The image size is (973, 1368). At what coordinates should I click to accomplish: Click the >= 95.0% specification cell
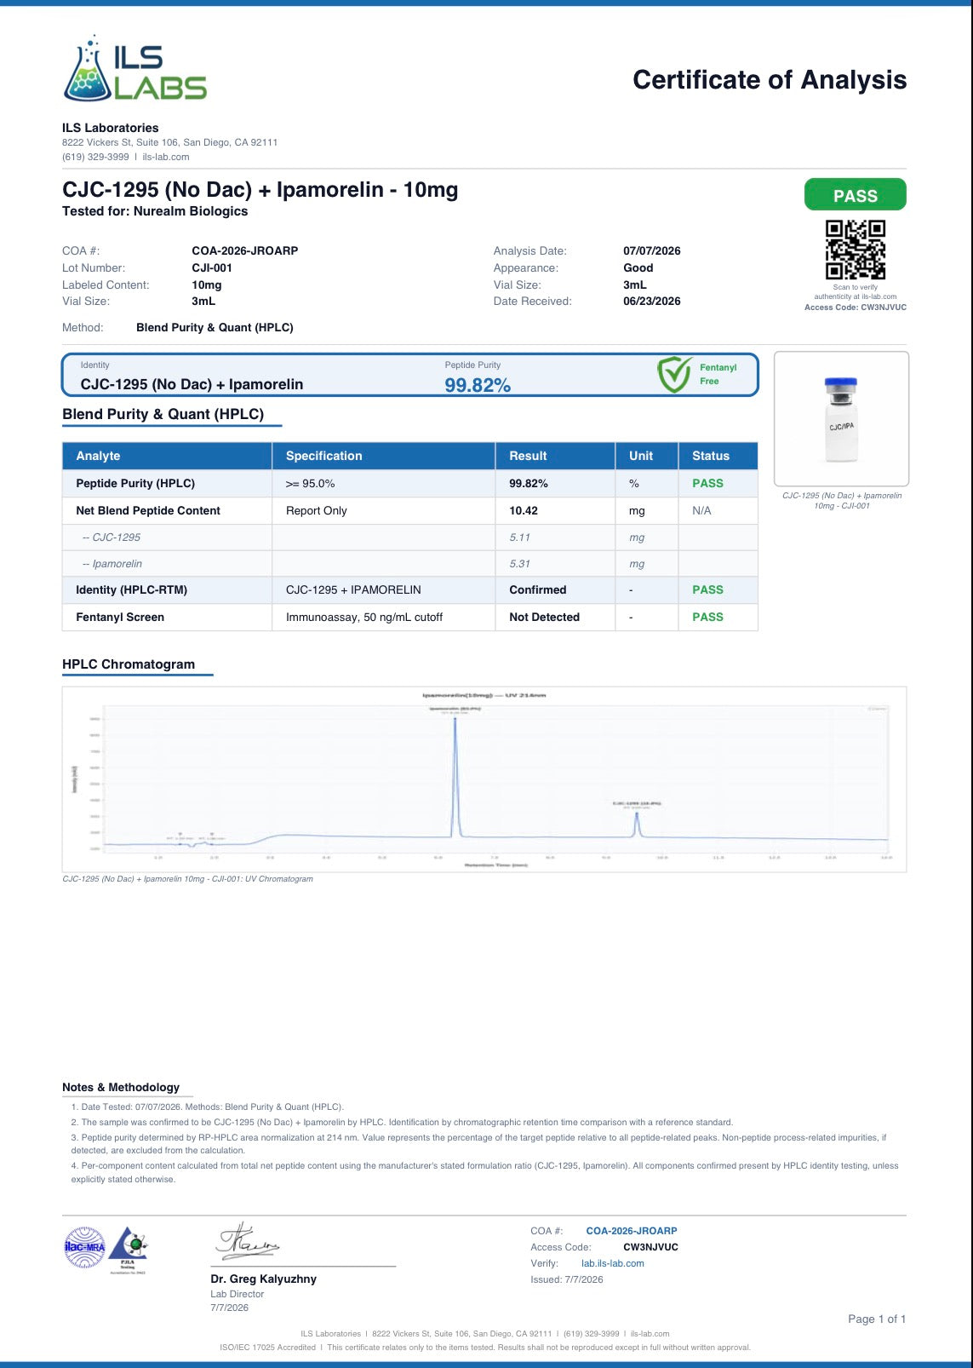point(384,483)
